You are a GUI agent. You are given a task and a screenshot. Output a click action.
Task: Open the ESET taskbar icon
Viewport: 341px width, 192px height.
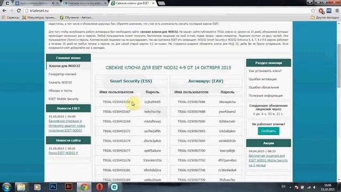114,187
